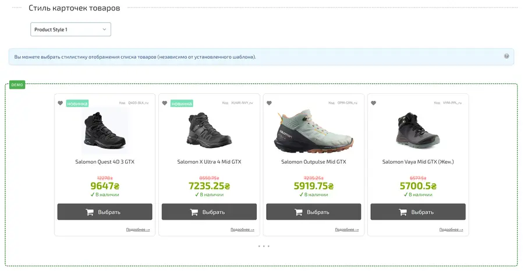Open Подробнее link for Vaya Mid GTX
The width and height of the screenshot is (524, 271).
point(451,230)
